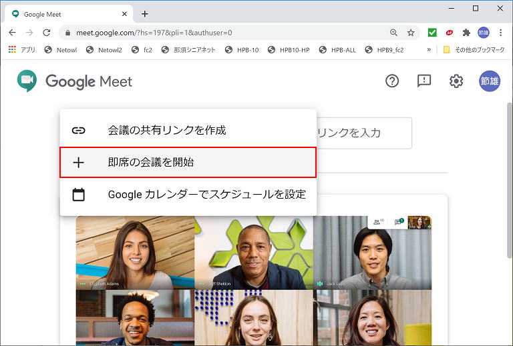Choose Google カレンダーでスケジュールを設定 menu item
Image resolution: width=513 pixels, height=346 pixels.
(188, 195)
